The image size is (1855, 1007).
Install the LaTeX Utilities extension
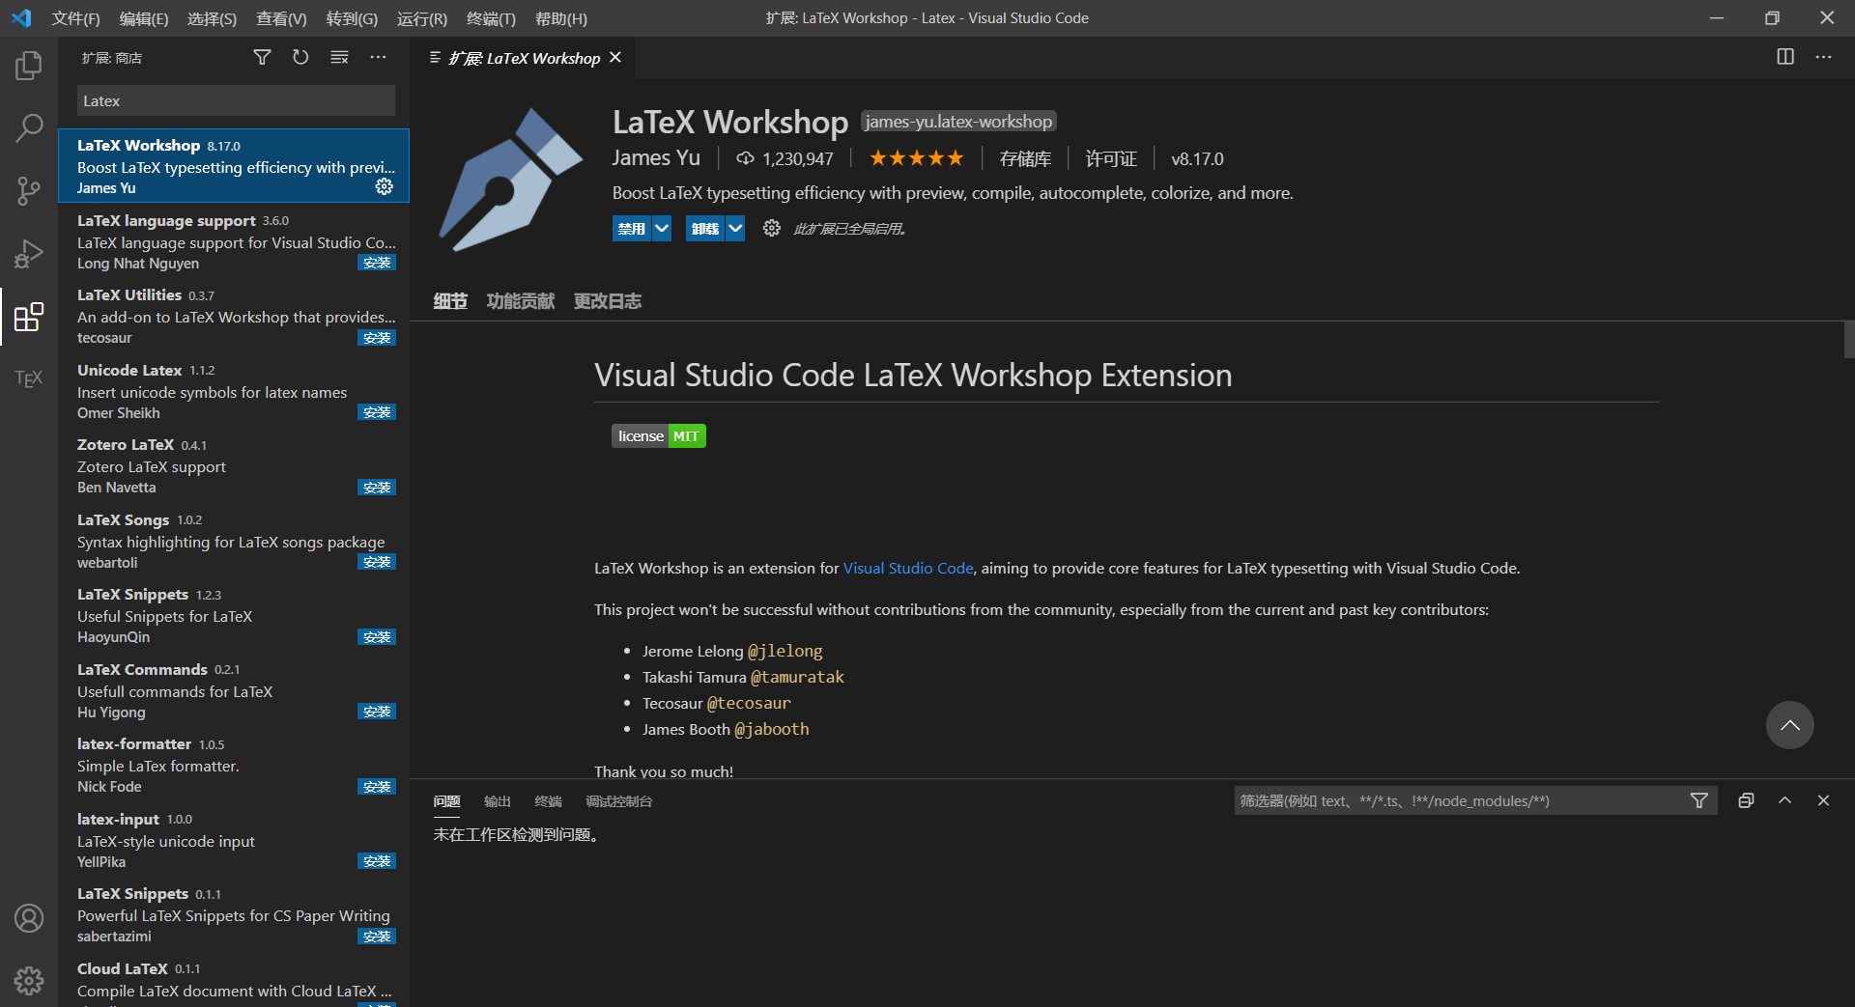(377, 338)
